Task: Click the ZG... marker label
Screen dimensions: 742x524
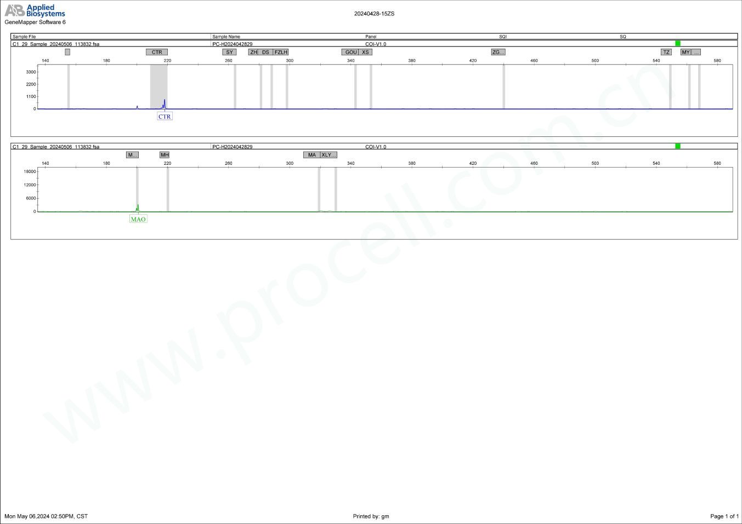Action: tap(498, 52)
